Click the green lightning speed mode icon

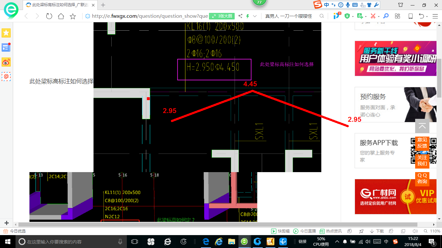point(248,16)
